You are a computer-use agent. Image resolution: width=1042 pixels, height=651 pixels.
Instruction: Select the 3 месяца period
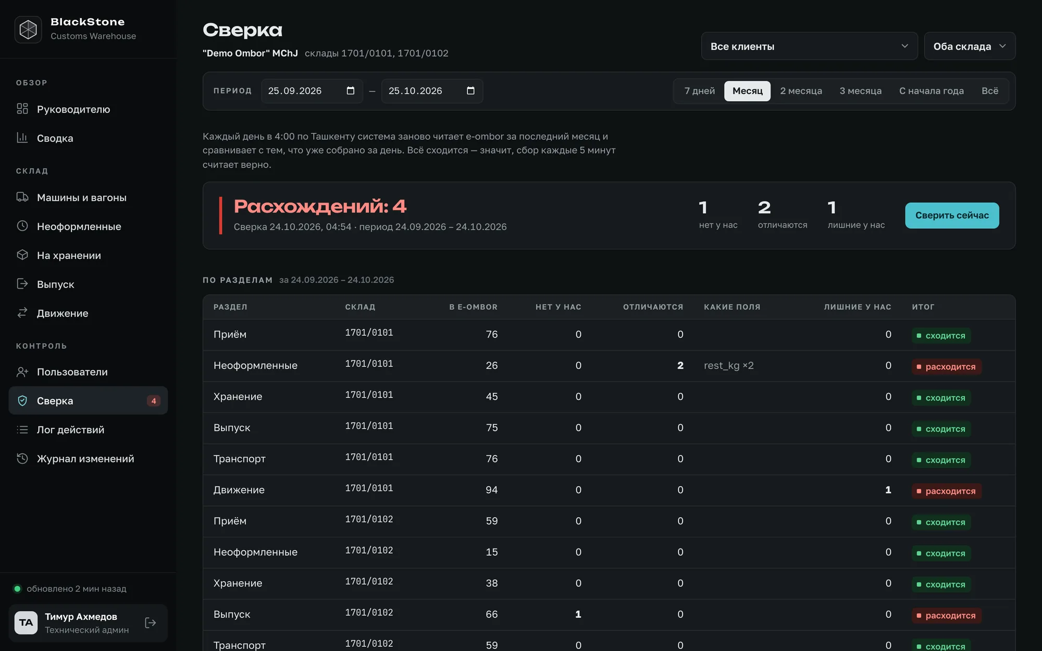[860, 91]
